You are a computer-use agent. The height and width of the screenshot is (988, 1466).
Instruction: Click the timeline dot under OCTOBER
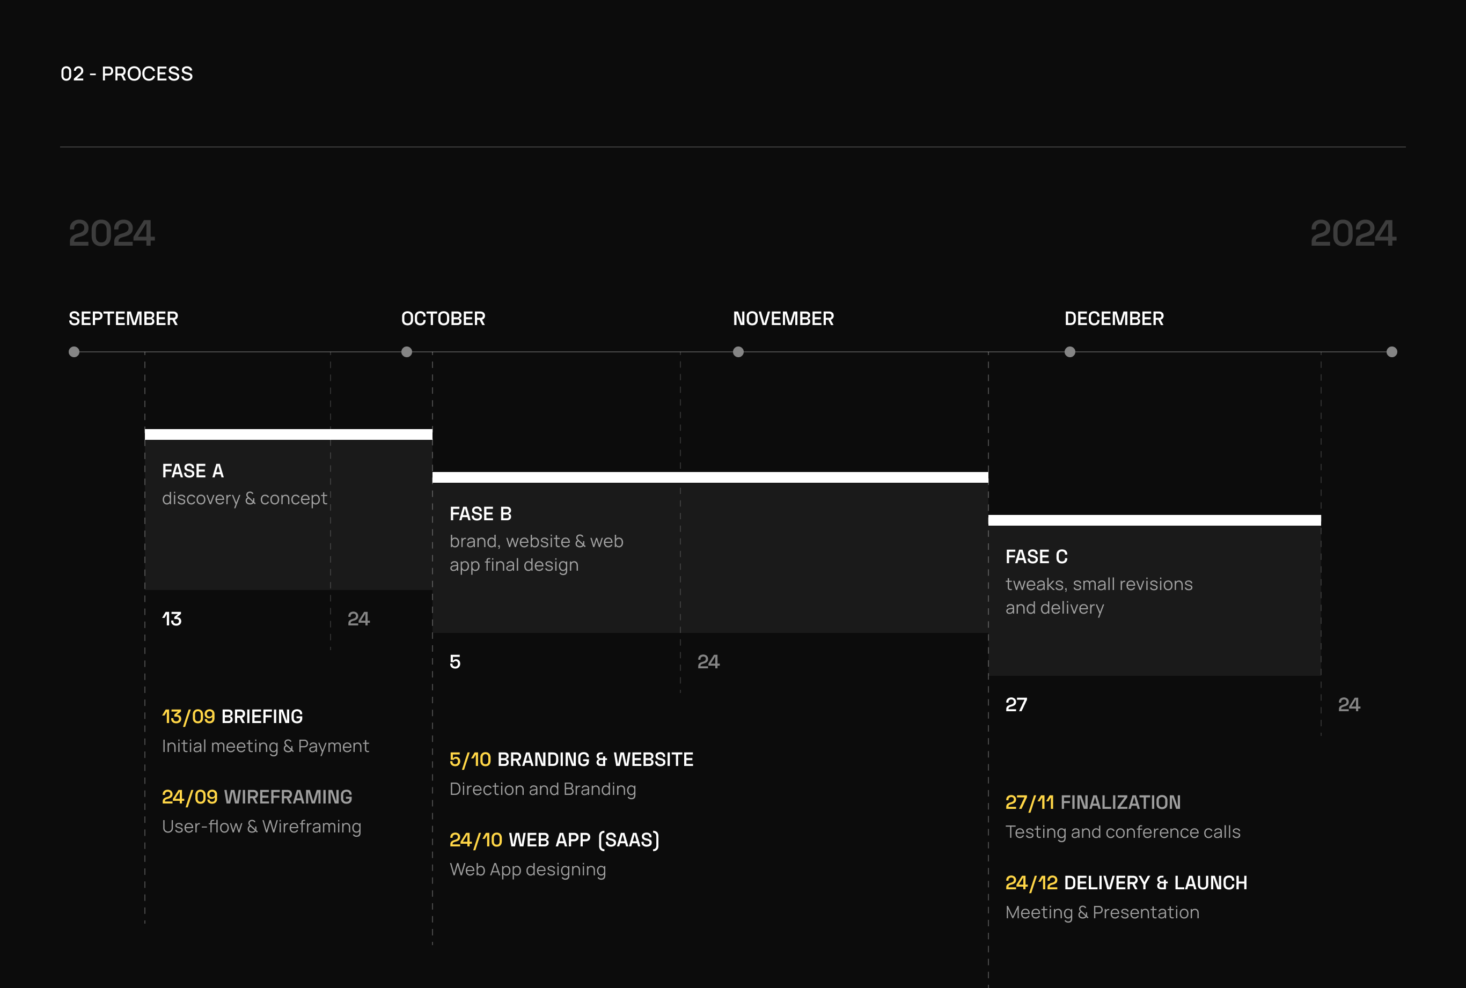coord(407,352)
